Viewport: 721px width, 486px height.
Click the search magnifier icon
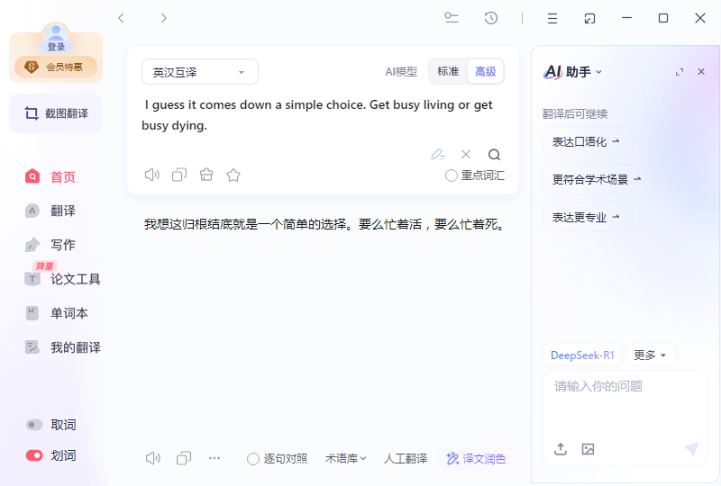point(494,154)
